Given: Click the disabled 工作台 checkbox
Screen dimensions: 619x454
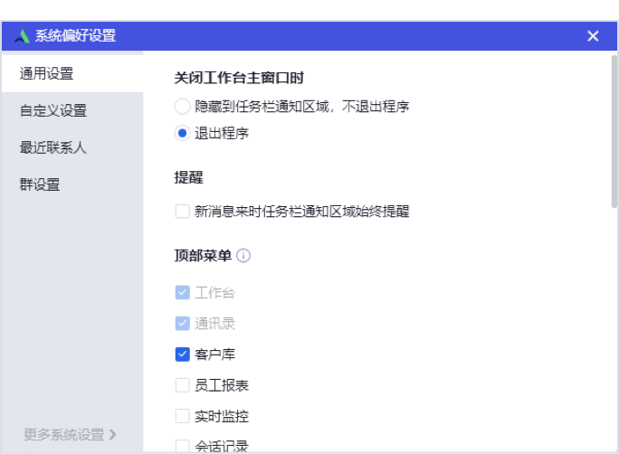Looking at the screenshot, I should click(183, 293).
